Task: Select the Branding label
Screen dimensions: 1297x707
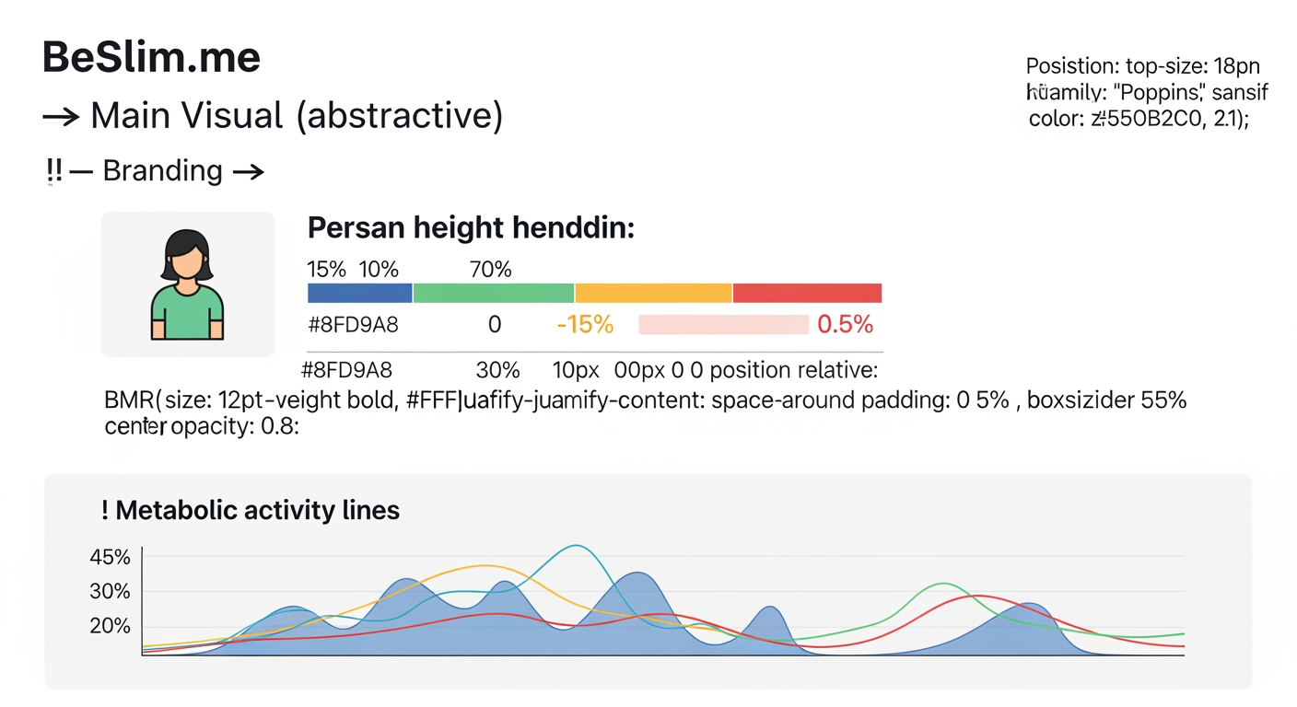Action: click(162, 171)
